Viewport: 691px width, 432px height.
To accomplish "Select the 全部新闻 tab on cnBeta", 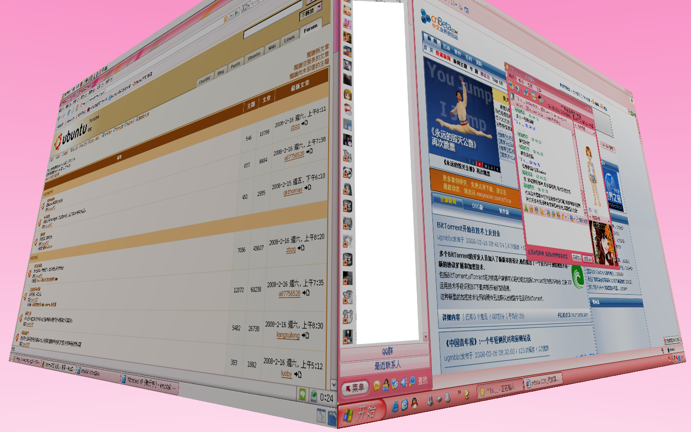I will 448,200.
